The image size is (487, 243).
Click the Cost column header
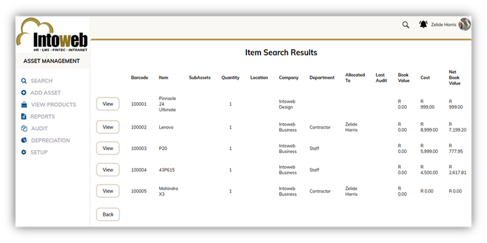[x=425, y=78]
